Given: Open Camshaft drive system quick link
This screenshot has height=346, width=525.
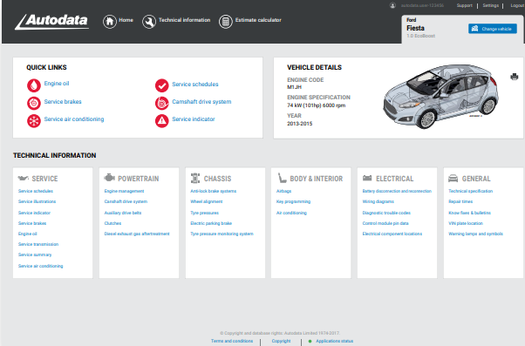Looking at the screenshot, I should point(201,102).
